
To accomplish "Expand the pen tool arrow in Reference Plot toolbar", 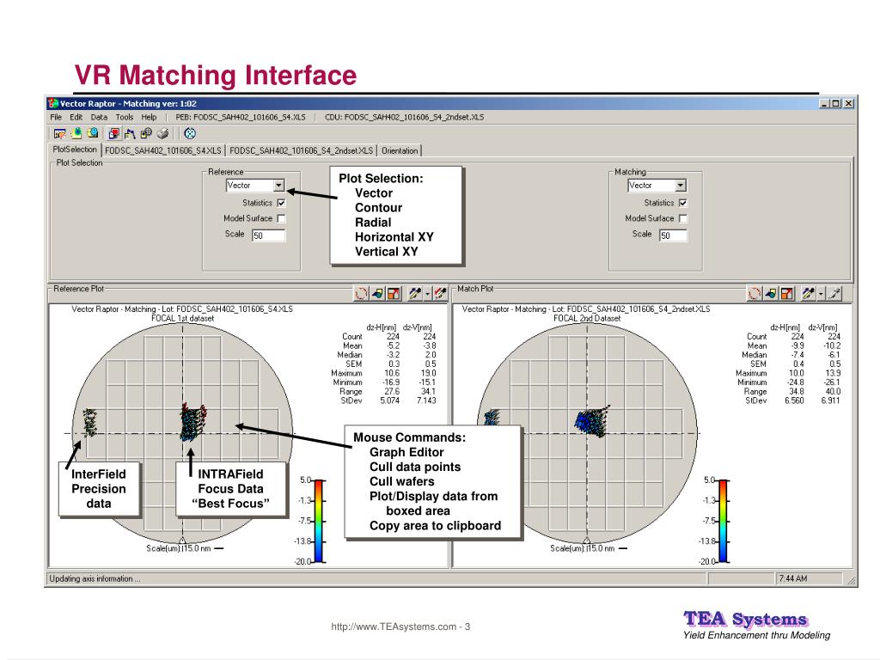I will tap(428, 294).
